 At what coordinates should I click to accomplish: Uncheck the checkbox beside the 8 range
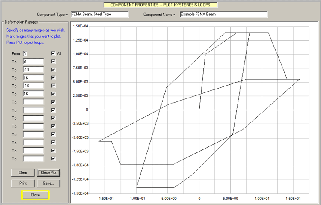tap(53, 62)
